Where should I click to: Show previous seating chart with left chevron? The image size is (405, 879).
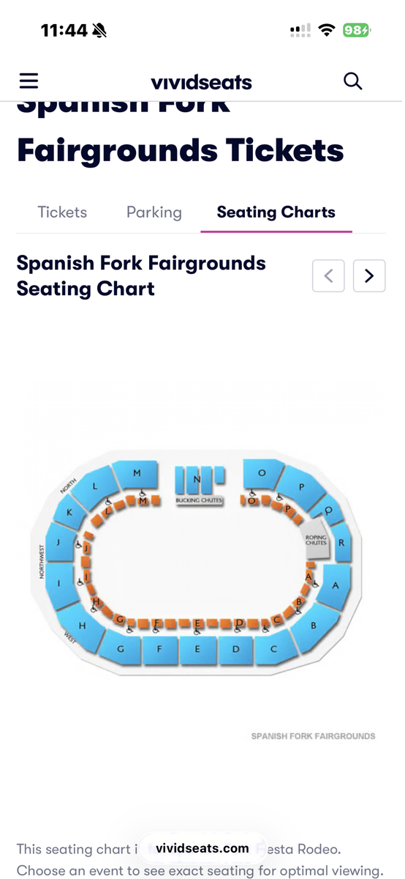(328, 276)
